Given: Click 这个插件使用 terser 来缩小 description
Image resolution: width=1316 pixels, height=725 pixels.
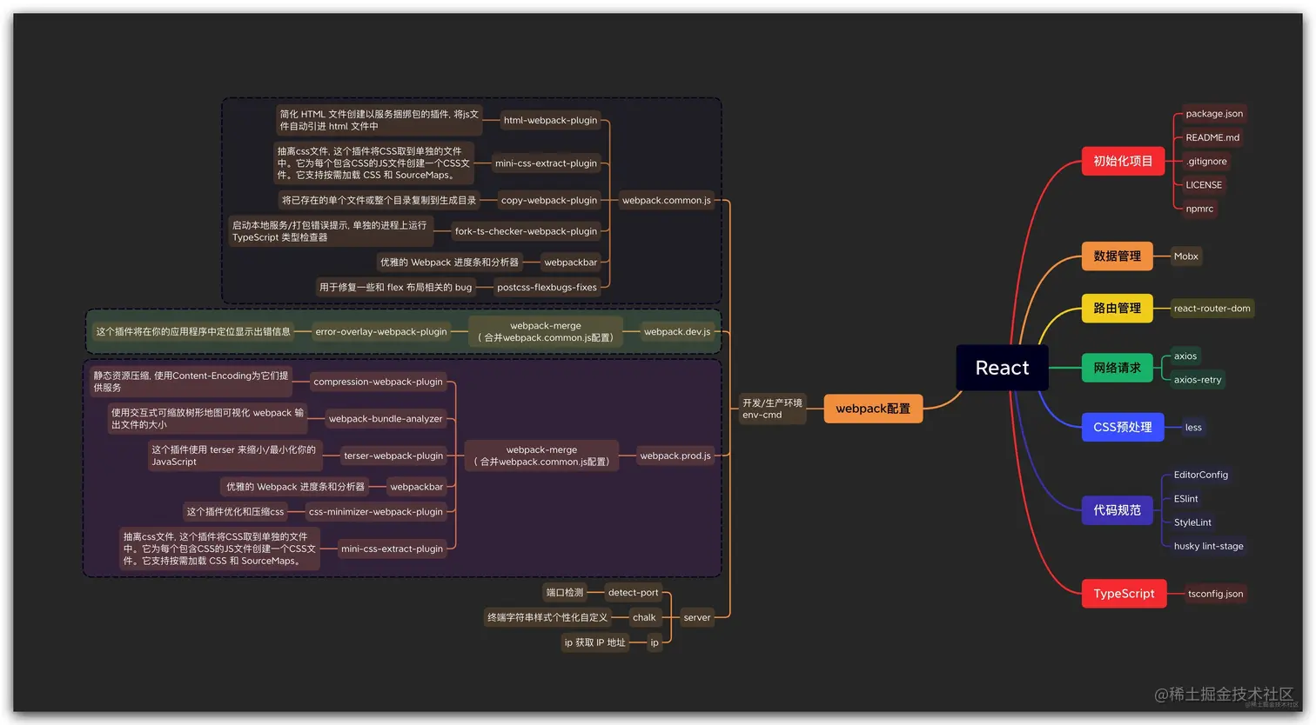Looking at the screenshot, I should pyautogui.click(x=234, y=456).
